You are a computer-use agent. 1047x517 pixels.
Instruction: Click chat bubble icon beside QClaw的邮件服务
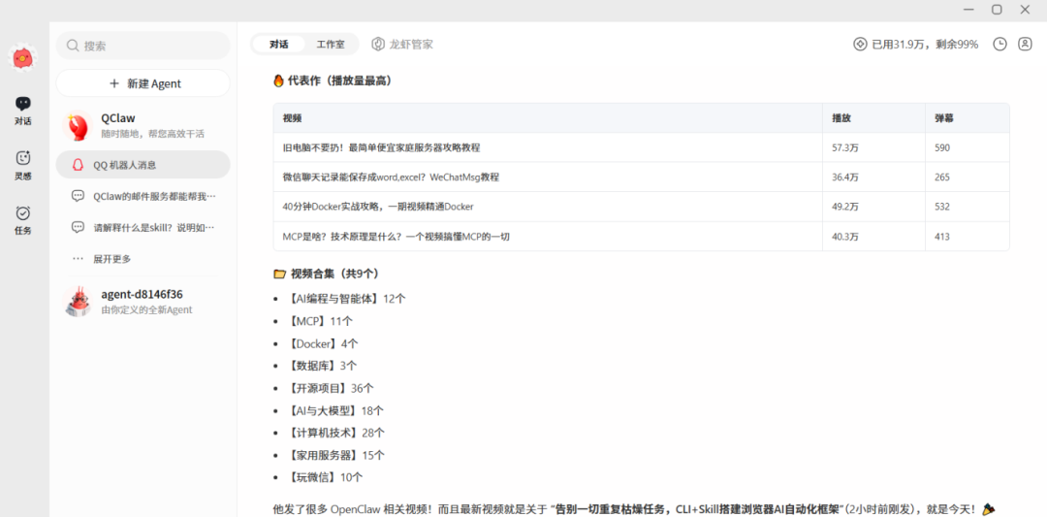coord(78,196)
